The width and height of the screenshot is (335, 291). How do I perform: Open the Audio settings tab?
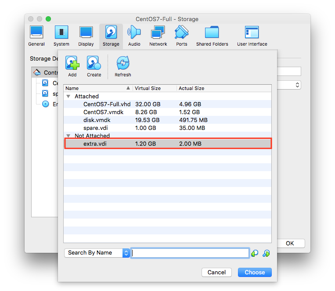pos(134,36)
